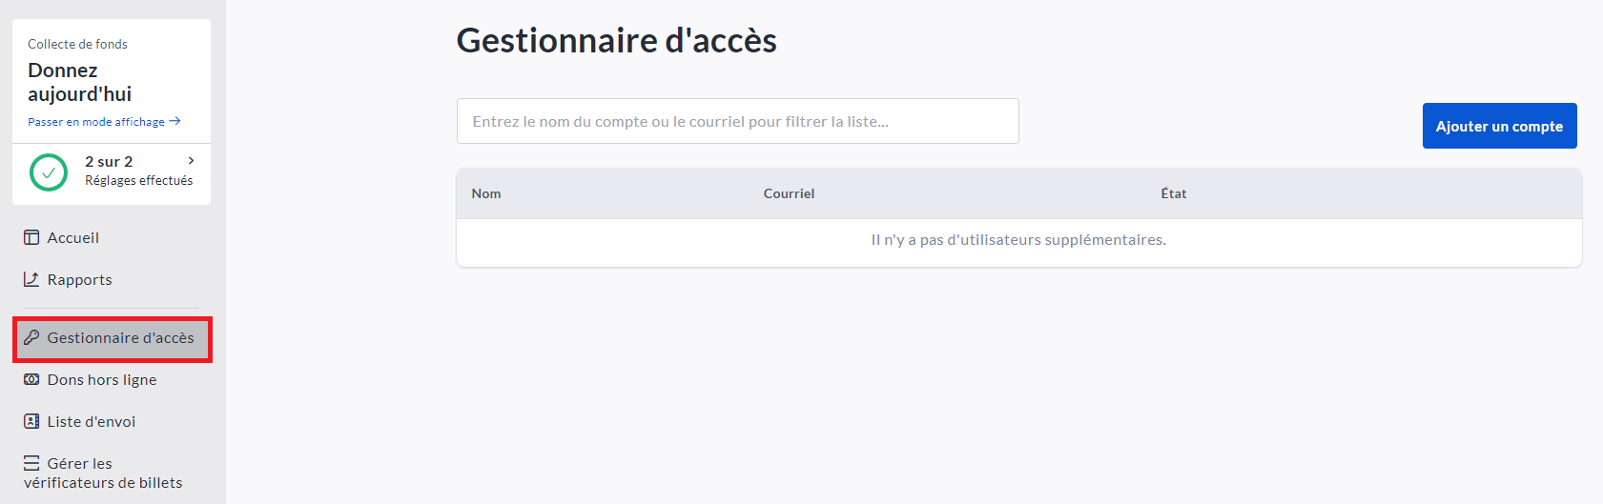The height and width of the screenshot is (504, 1603).
Task: Focus the account name or email filter field
Action: [x=737, y=121]
